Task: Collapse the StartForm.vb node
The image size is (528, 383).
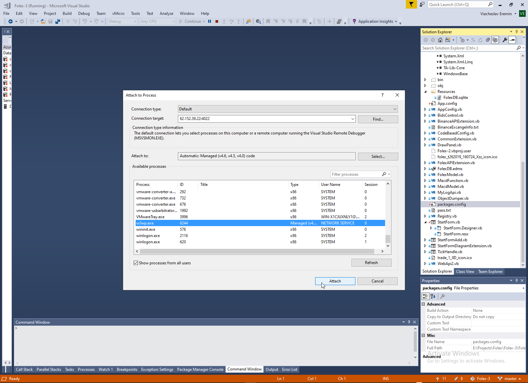Action: click(x=425, y=222)
